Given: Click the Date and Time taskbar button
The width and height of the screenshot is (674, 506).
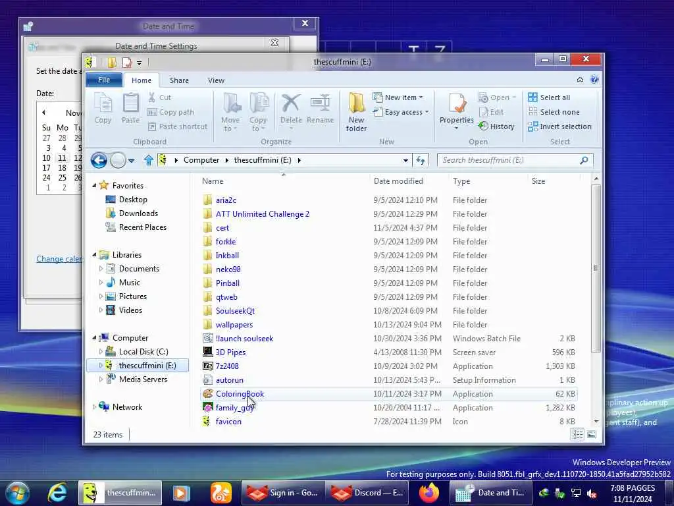Looking at the screenshot, I should pos(490,493).
